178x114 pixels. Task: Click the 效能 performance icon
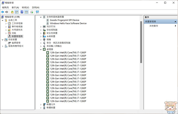pos(9,33)
